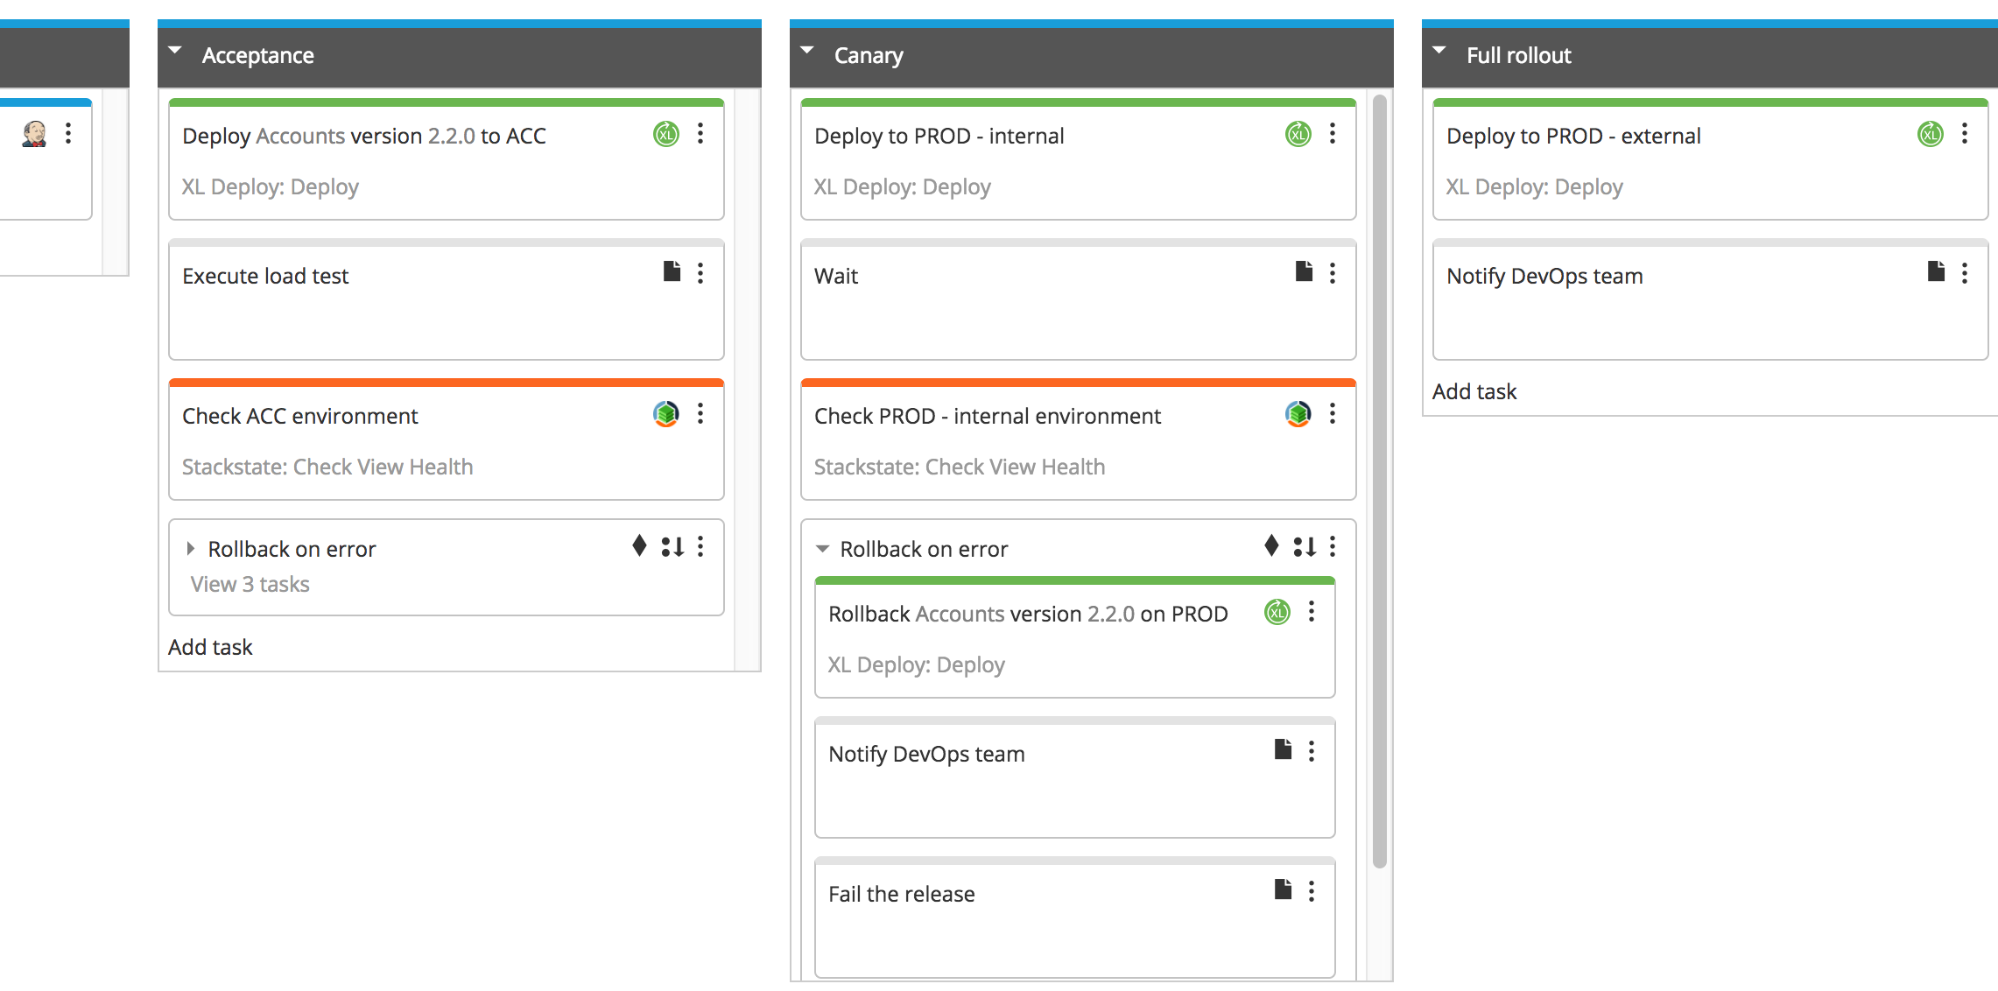Open kebab menu of Acceptance Rollback on error

click(700, 546)
